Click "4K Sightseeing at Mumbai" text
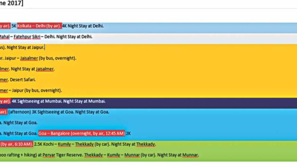 [34, 102]
